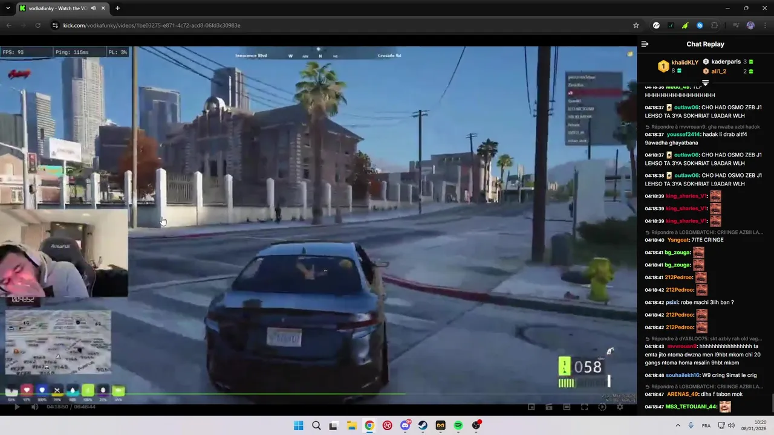
Task: Open ali1_2's leaderboard profile
Action: click(x=718, y=71)
